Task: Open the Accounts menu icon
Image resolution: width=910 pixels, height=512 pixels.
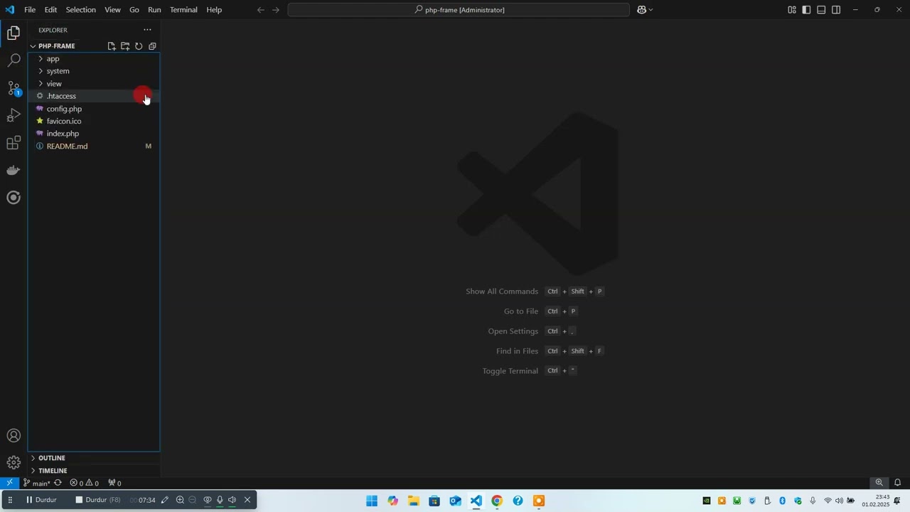Action: tap(14, 435)
